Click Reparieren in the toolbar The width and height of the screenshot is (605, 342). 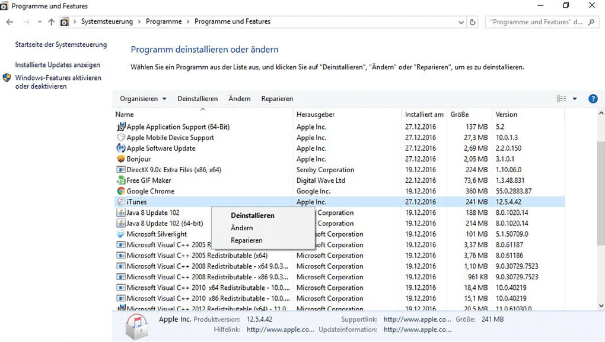pyautogui.click(x=277, y=99)
